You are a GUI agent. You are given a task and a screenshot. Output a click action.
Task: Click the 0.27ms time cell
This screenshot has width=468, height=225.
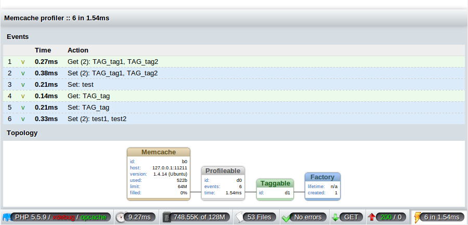(x=46, y=62)
